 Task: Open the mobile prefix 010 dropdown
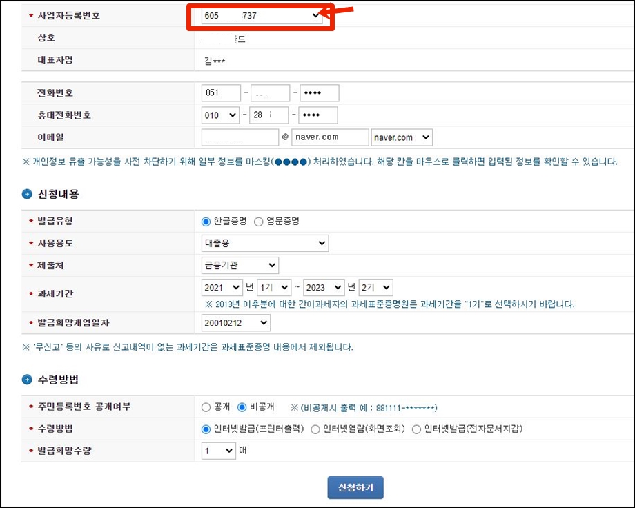coord(221,115)
